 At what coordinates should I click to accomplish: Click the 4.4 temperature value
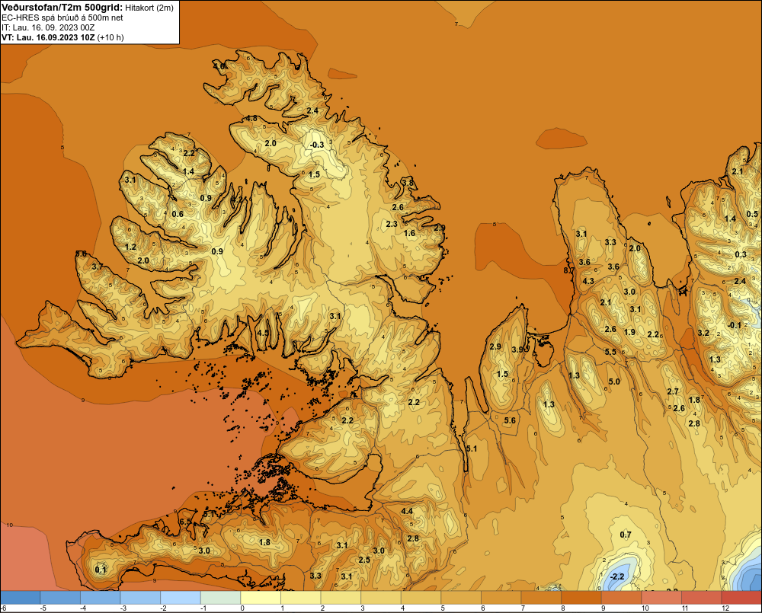pos(407,511)
